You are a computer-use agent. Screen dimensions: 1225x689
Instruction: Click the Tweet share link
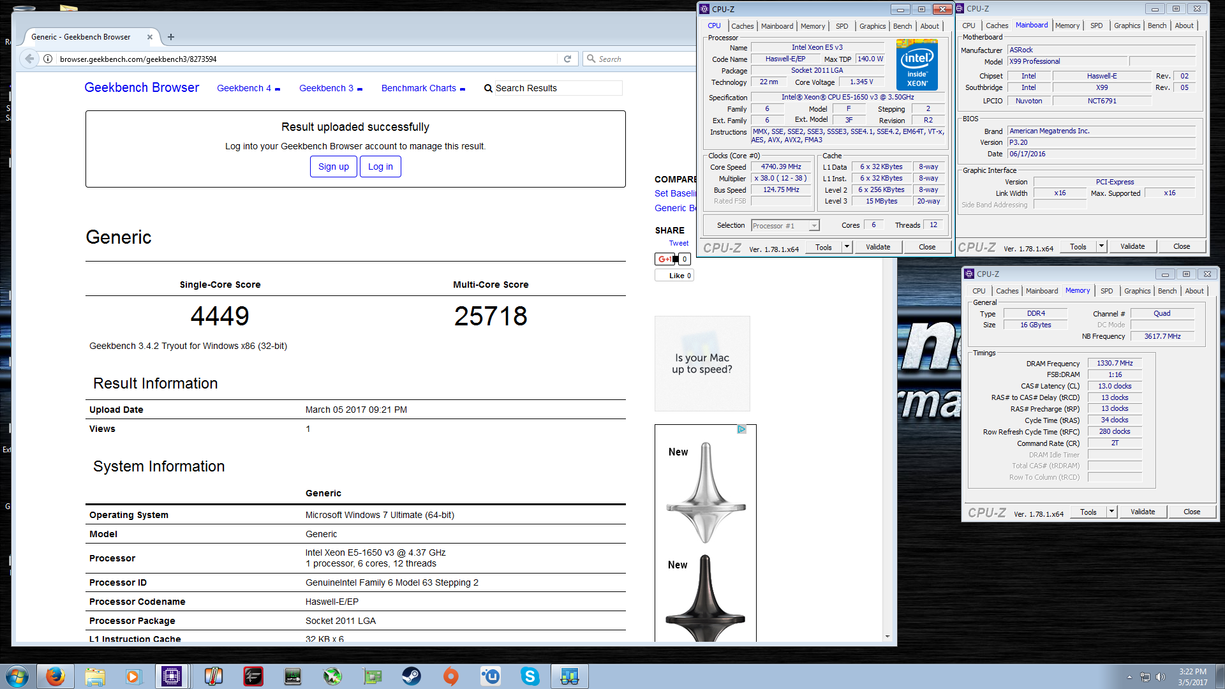679,243
